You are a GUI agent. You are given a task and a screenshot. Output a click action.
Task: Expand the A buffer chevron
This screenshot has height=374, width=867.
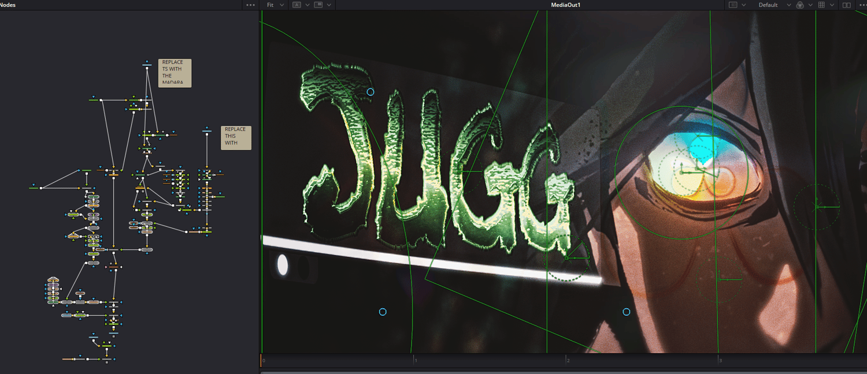tap(307, 5)
